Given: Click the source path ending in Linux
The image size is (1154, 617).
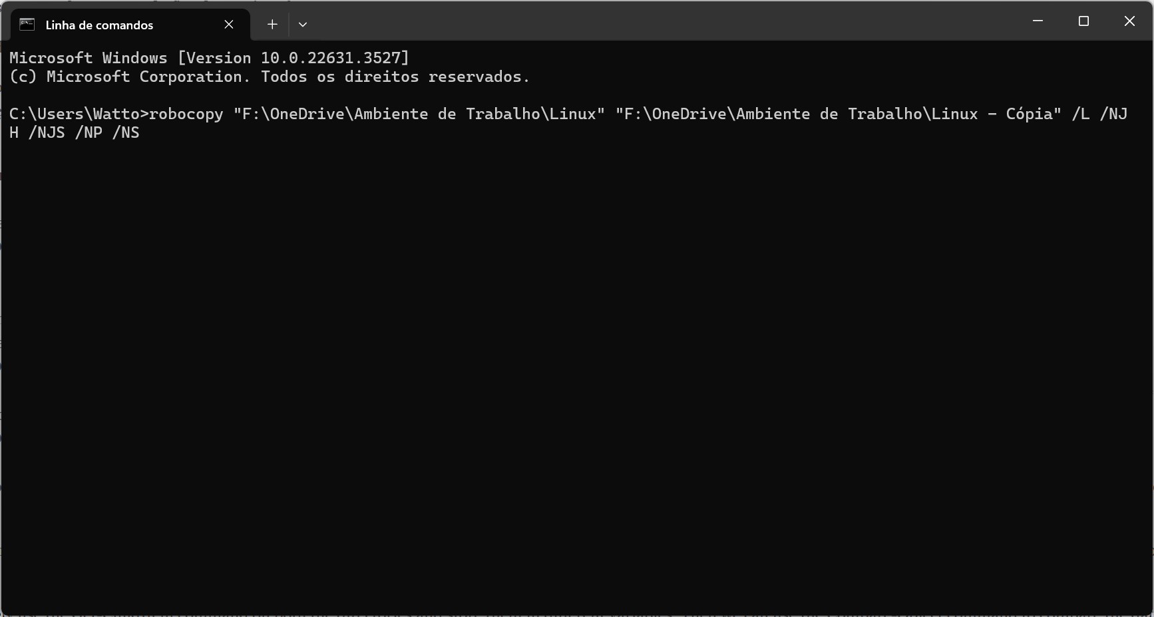Looking at the screenshot, I should click(419, 114).
